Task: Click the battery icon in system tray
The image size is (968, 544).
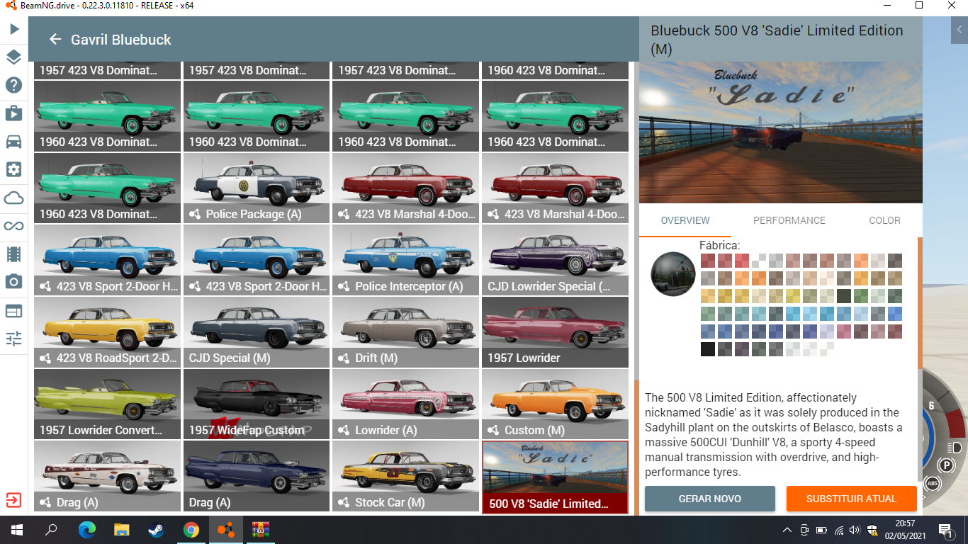Action: tap(821, 530)
